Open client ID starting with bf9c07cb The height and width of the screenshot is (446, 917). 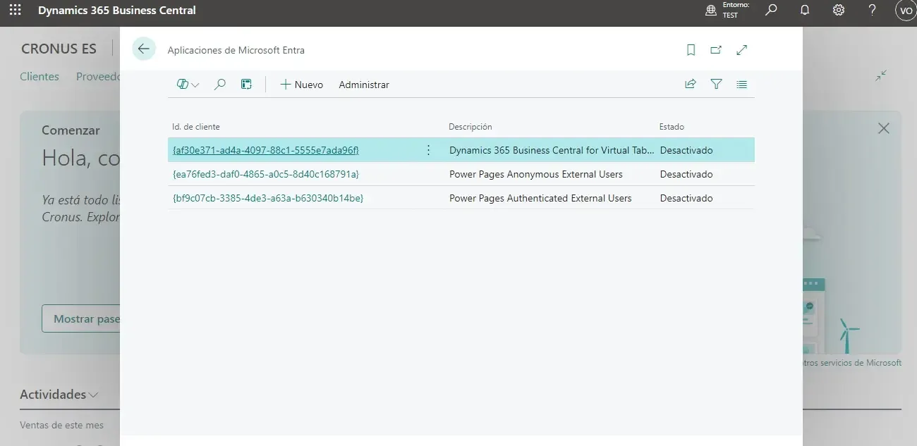click(x=268, y=198)
